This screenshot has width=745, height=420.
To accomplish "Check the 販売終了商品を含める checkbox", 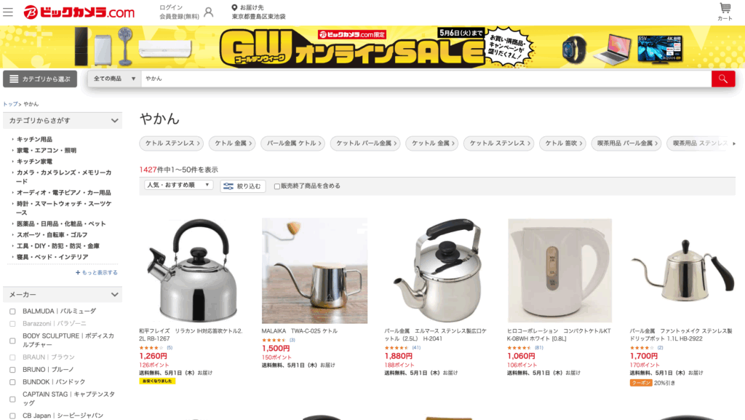I will tap(277, 186).
